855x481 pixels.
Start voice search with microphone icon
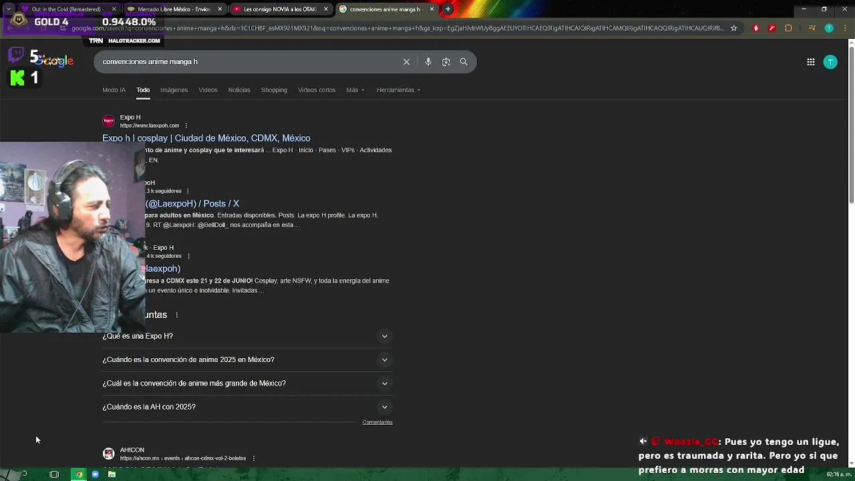[x=428, y=61]
